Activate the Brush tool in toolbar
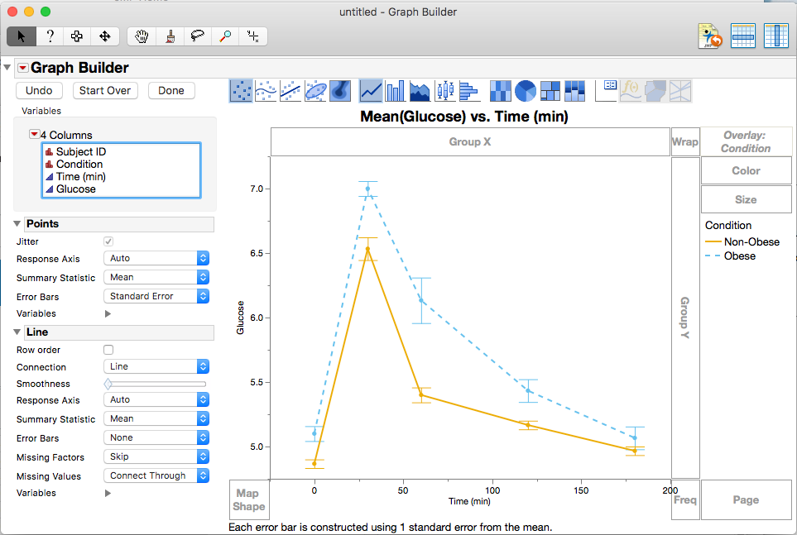This screenshot has height=535, width=797. pyautogui.click(x=170, y=36)
